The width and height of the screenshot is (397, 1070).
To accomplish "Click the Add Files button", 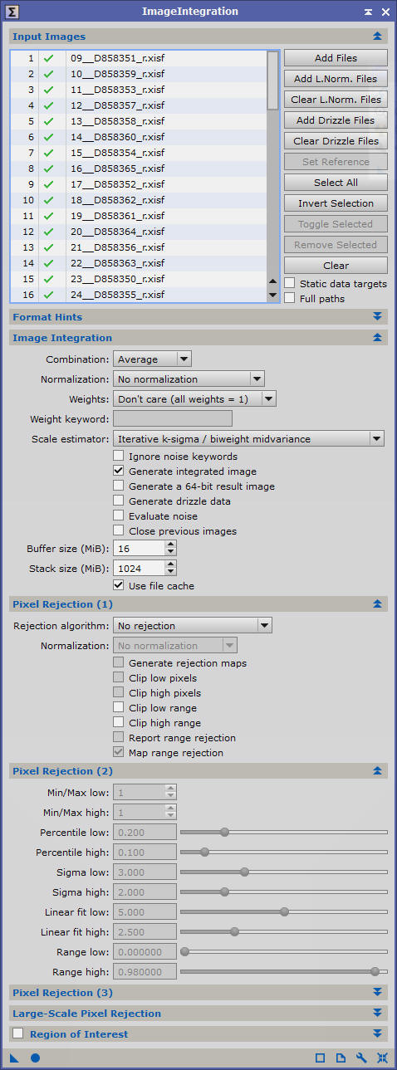I will [x=336, y=58].
